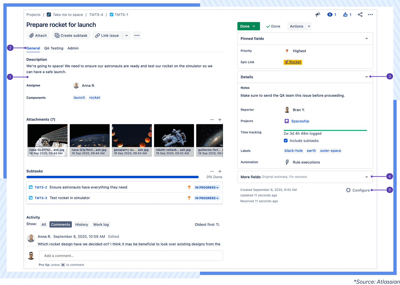Select the History activity tab
400x285 pixels.
coord(82,225)
